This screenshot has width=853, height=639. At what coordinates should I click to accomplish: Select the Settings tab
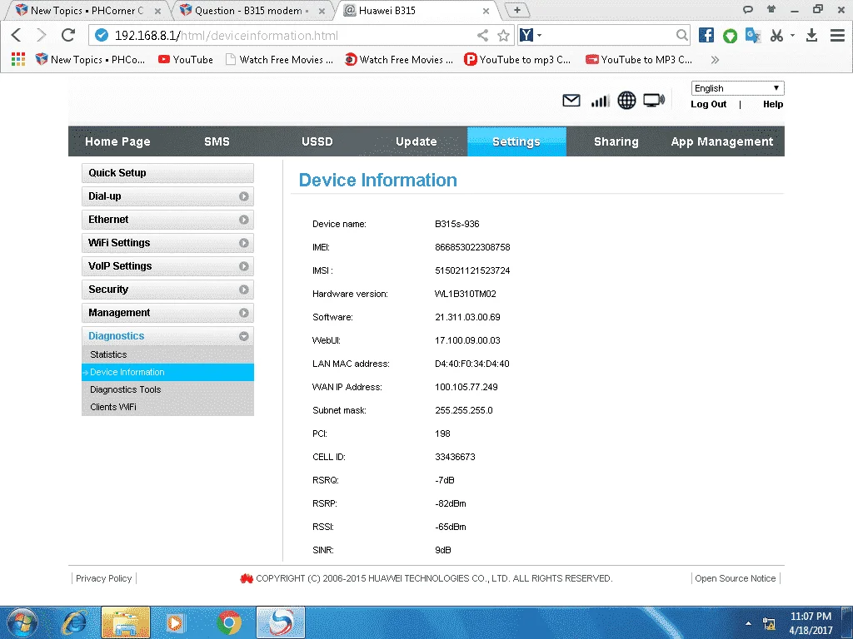pyautogui.click(x=516, y=141)
